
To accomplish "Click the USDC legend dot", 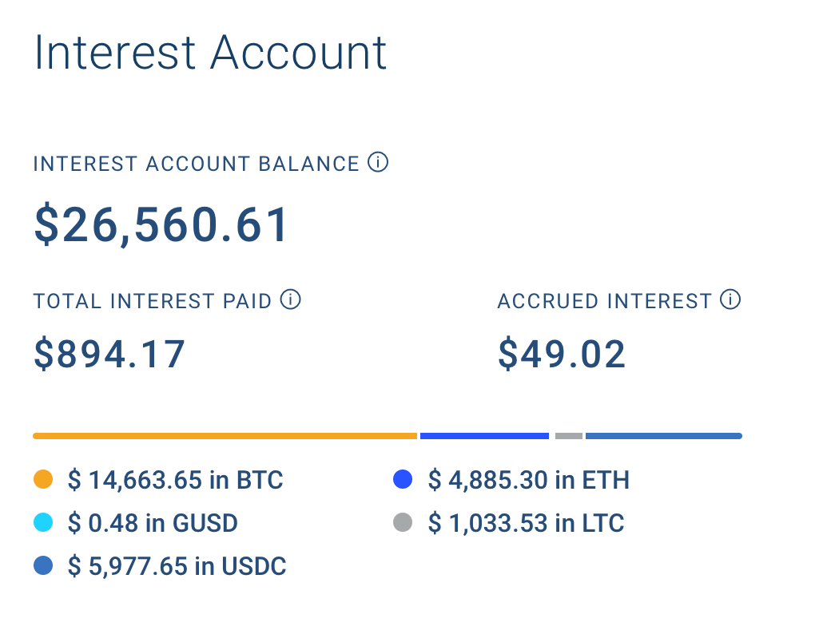I will [x=43, y=566].
